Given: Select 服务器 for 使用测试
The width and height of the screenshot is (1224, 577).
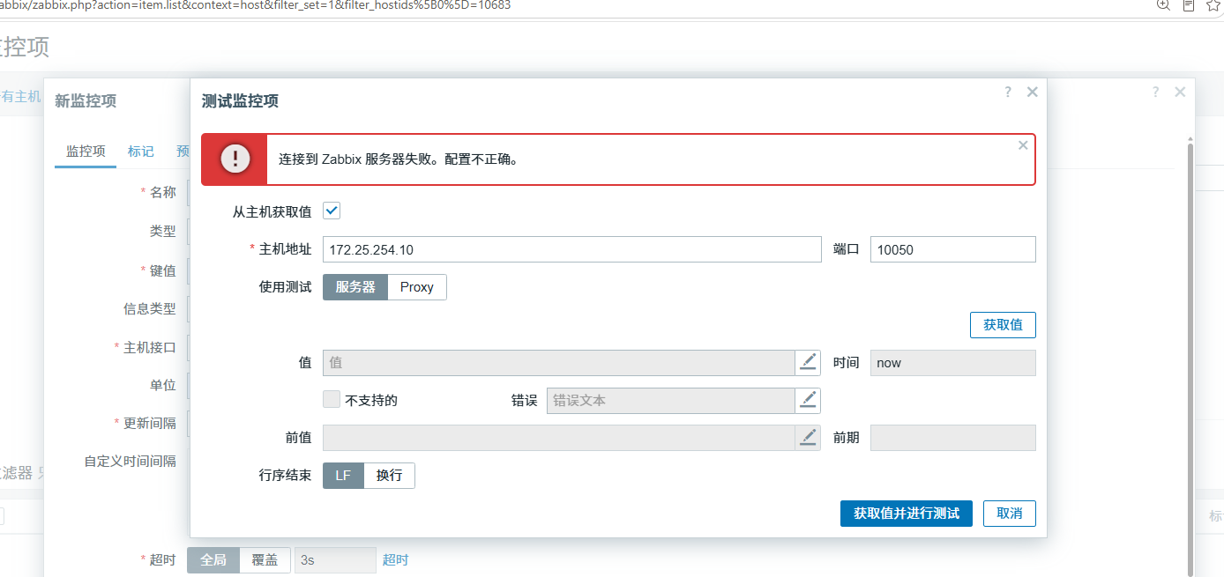Looking at the screenshot, I should (x=355, y=287).
